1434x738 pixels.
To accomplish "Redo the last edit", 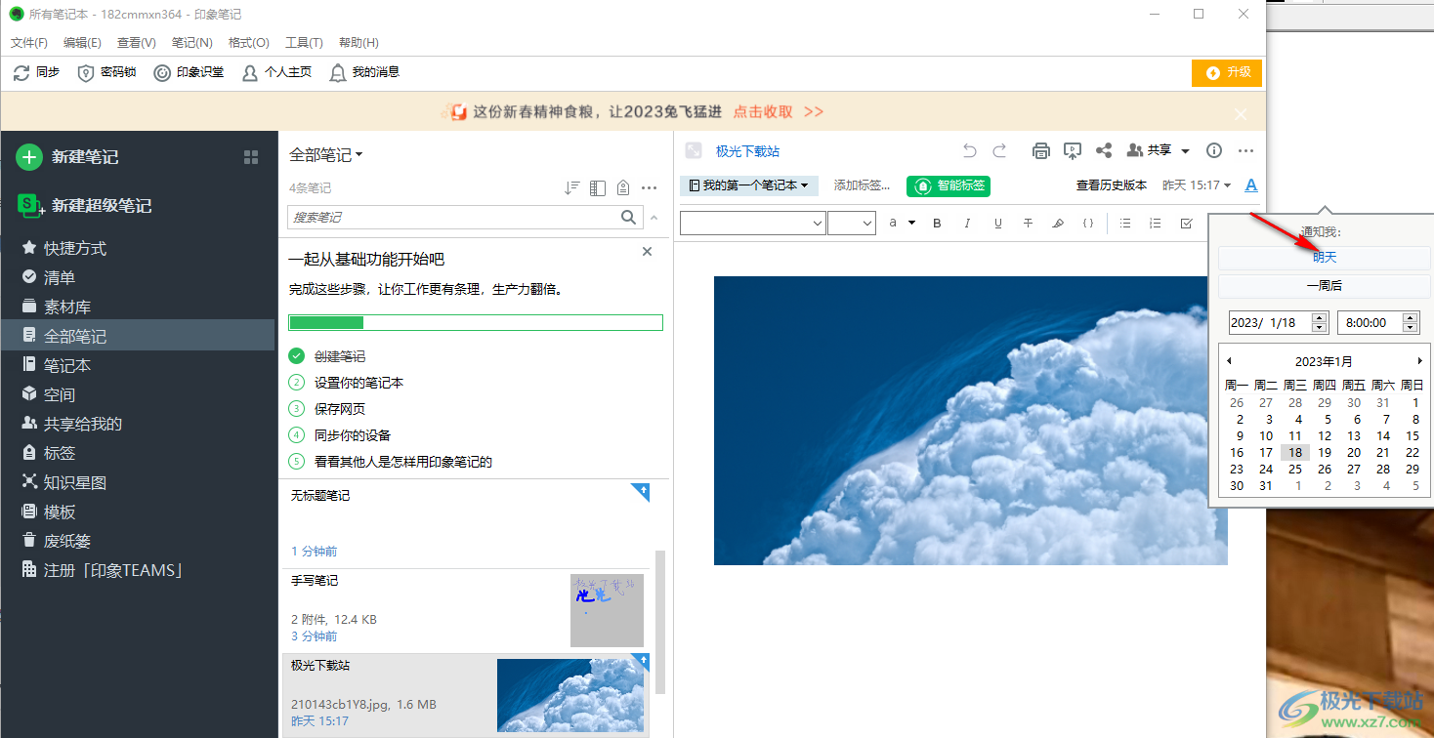I will [x=999, y=150].
